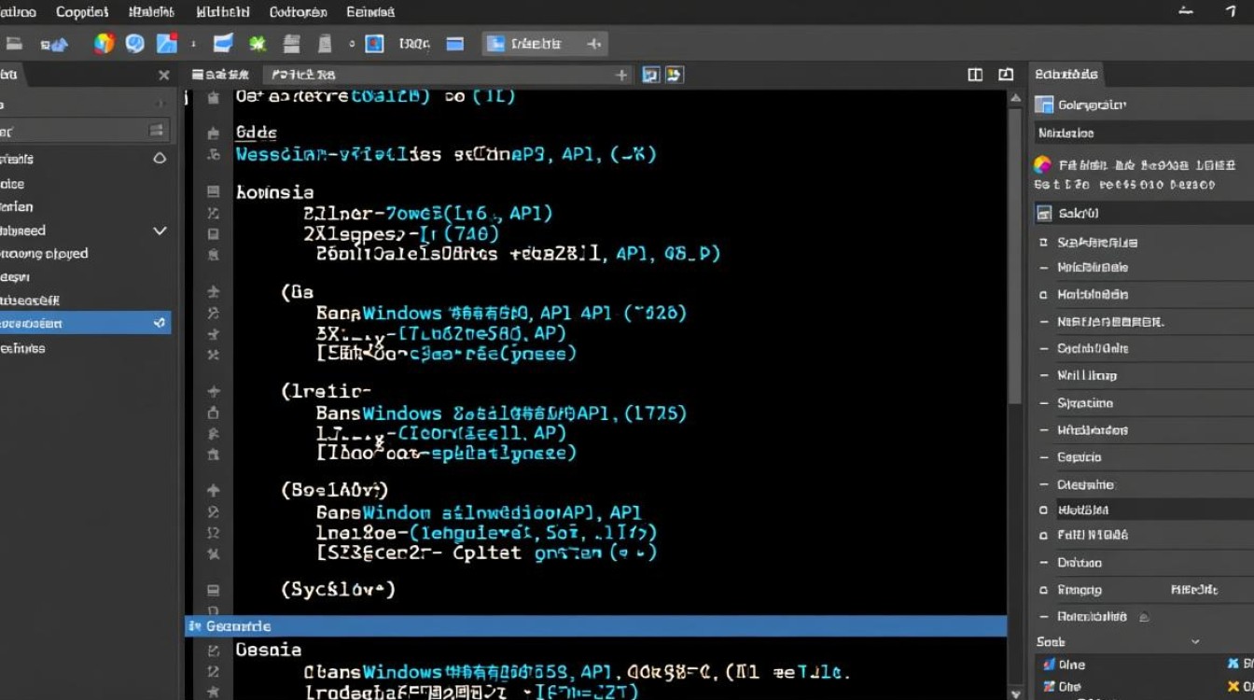Close the left sidebar panel using the X
Screen dimensions: 1254x700
pyautogui.click(x=164, y=75)
